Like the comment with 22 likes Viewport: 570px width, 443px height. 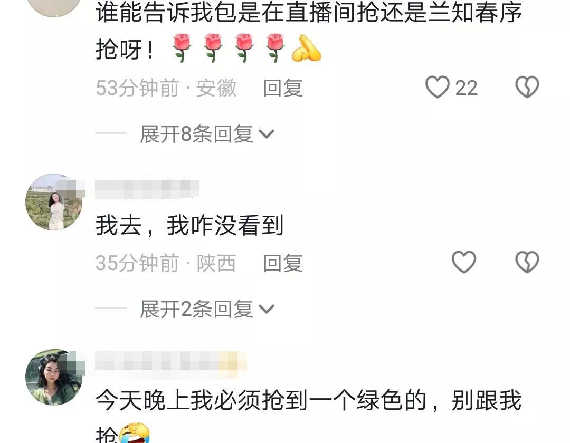[x=438, y=87]
